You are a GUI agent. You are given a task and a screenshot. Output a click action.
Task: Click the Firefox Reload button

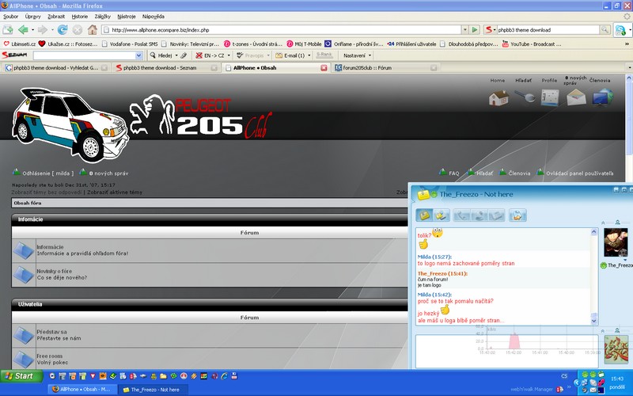click(63, 29)
